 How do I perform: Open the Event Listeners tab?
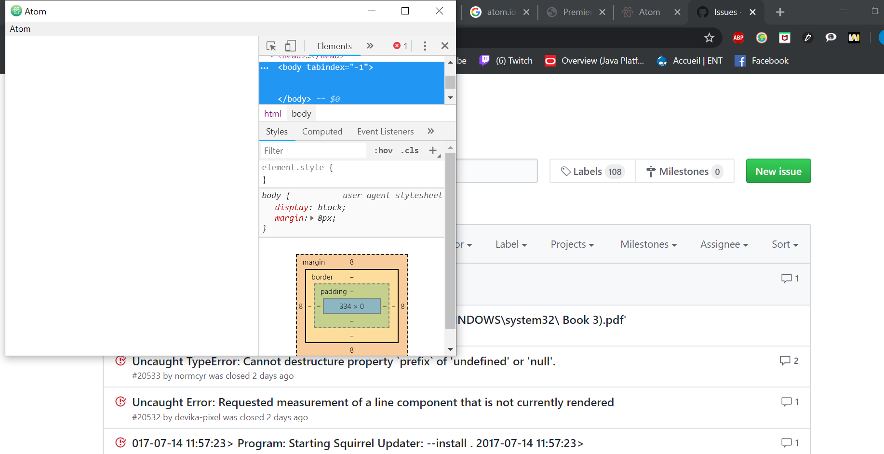[385, 132]
